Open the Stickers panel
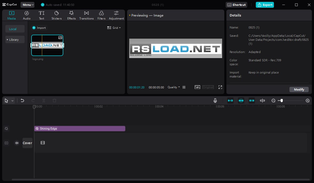Viewport: 314px width, 183px height. 57,15
